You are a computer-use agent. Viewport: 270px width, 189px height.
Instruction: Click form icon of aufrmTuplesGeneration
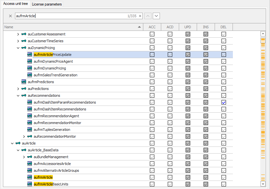[30, 130]
